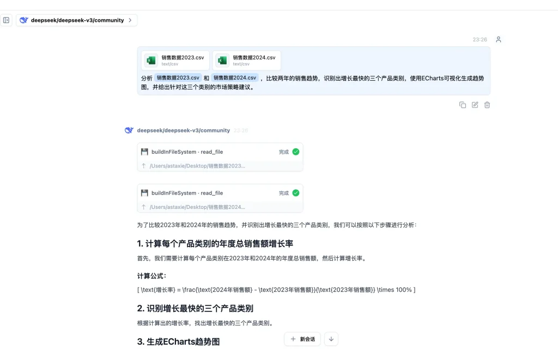Click the inline 销售数据2024.csv mention tag
This screenshot has height=349, width=558.
[235, 78]
